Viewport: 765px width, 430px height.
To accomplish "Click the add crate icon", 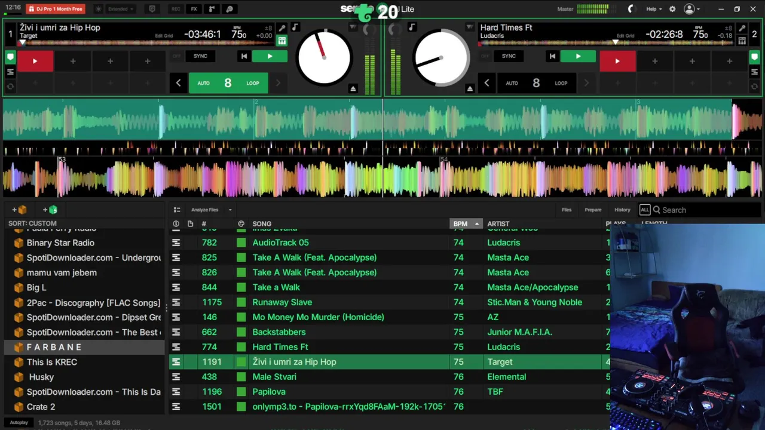I will coord(19,210).
